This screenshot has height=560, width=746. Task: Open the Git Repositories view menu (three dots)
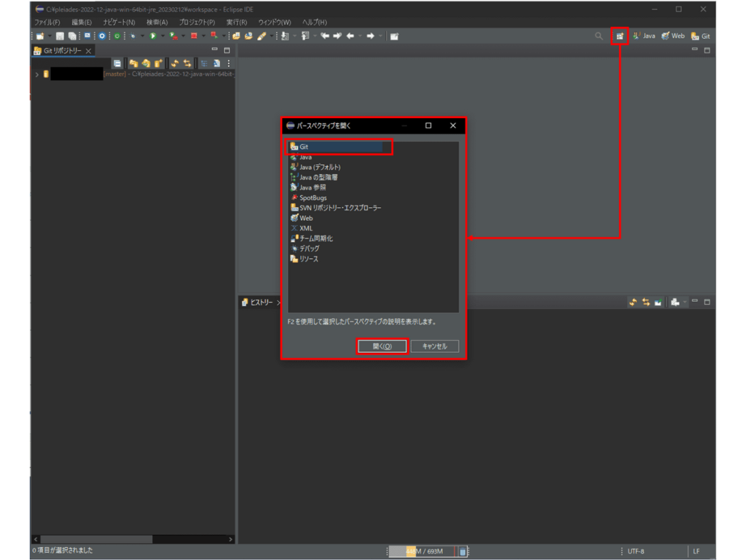(x=229, y=63)
